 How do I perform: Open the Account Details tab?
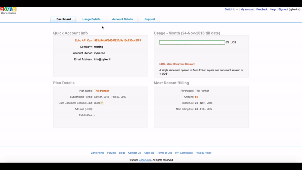pos(122,19)
